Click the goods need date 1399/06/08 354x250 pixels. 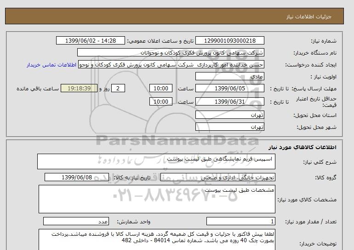(77, 177)
